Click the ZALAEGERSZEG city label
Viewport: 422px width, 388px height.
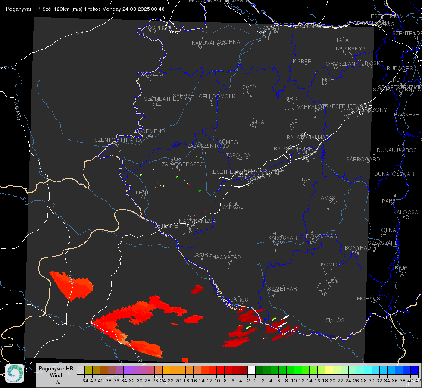(x=183, y=164)
